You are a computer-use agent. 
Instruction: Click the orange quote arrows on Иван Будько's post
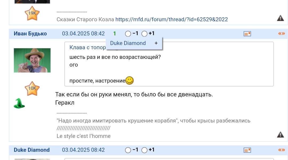281,34
